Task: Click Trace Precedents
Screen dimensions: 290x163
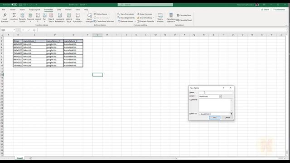Action: [x=126, y=14]
